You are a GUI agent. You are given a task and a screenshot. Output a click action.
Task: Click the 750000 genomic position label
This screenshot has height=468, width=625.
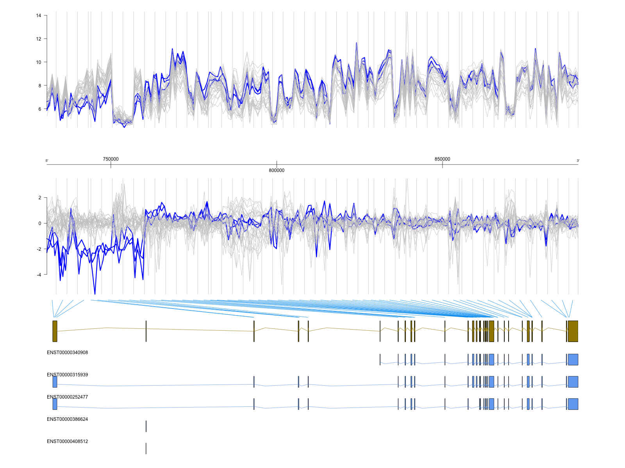click(111, 159)
